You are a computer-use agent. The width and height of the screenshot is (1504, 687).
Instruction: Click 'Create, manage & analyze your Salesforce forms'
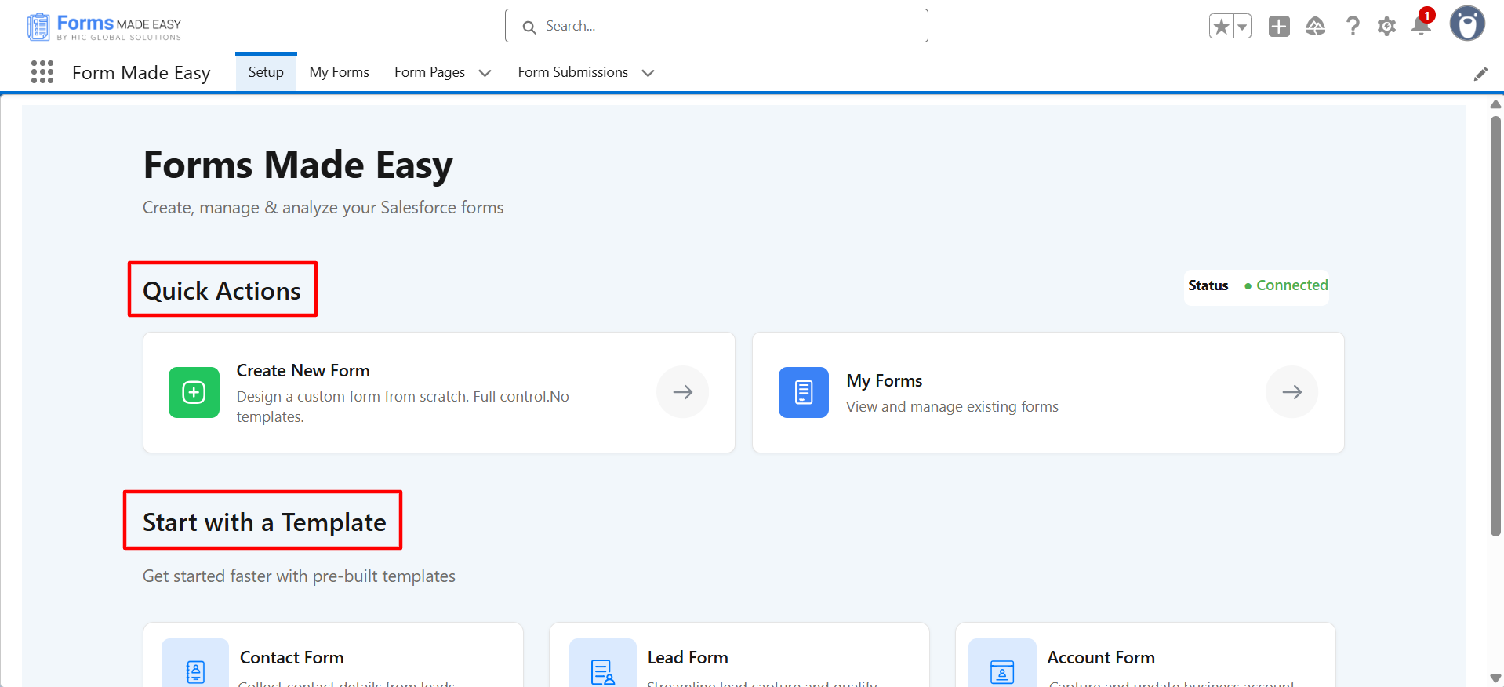tap(323, 207)
